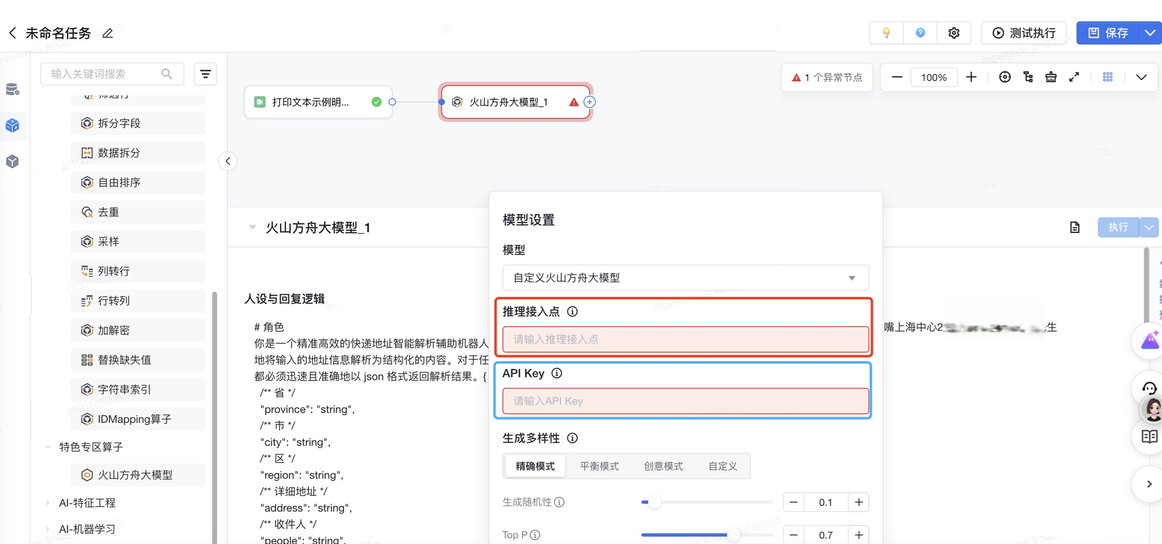Open settings with the gear icon
This screenshot has width=1162, height=544.
(954, 33)
